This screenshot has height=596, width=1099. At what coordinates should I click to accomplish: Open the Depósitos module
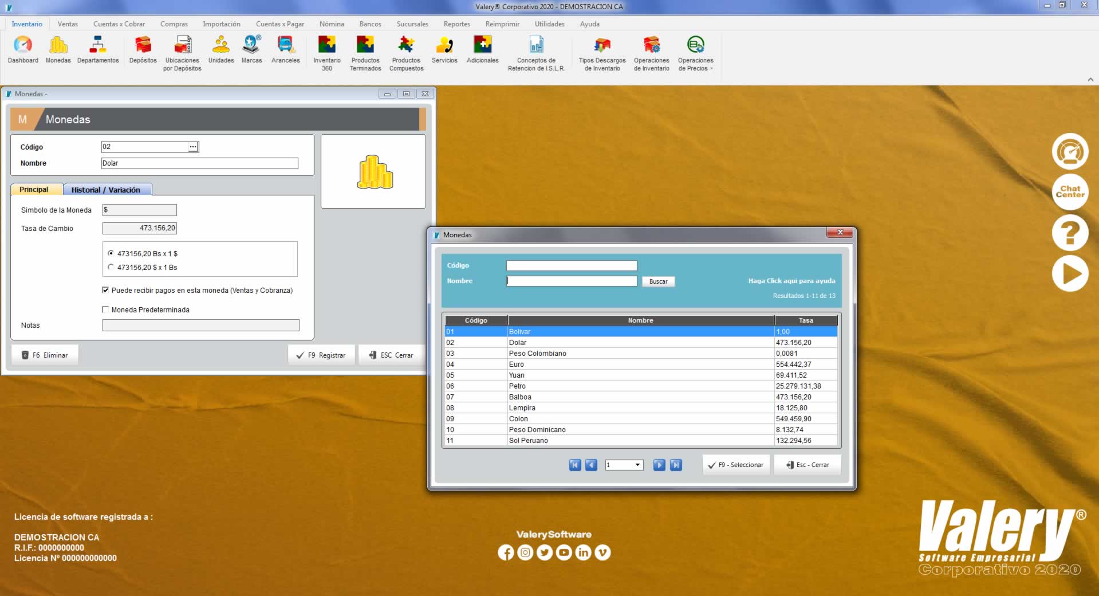coord(143,49)
